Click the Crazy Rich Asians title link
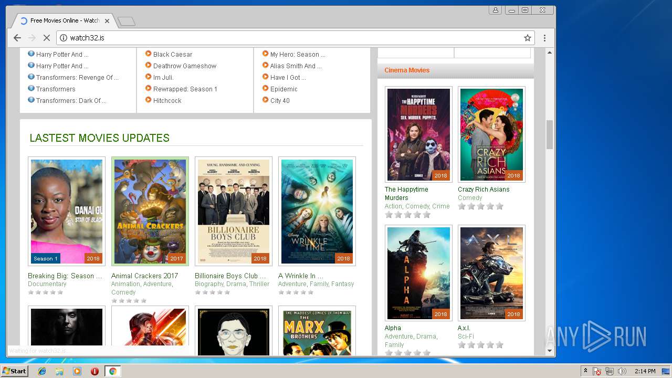672x378 pixels. [x=484, y=190]
